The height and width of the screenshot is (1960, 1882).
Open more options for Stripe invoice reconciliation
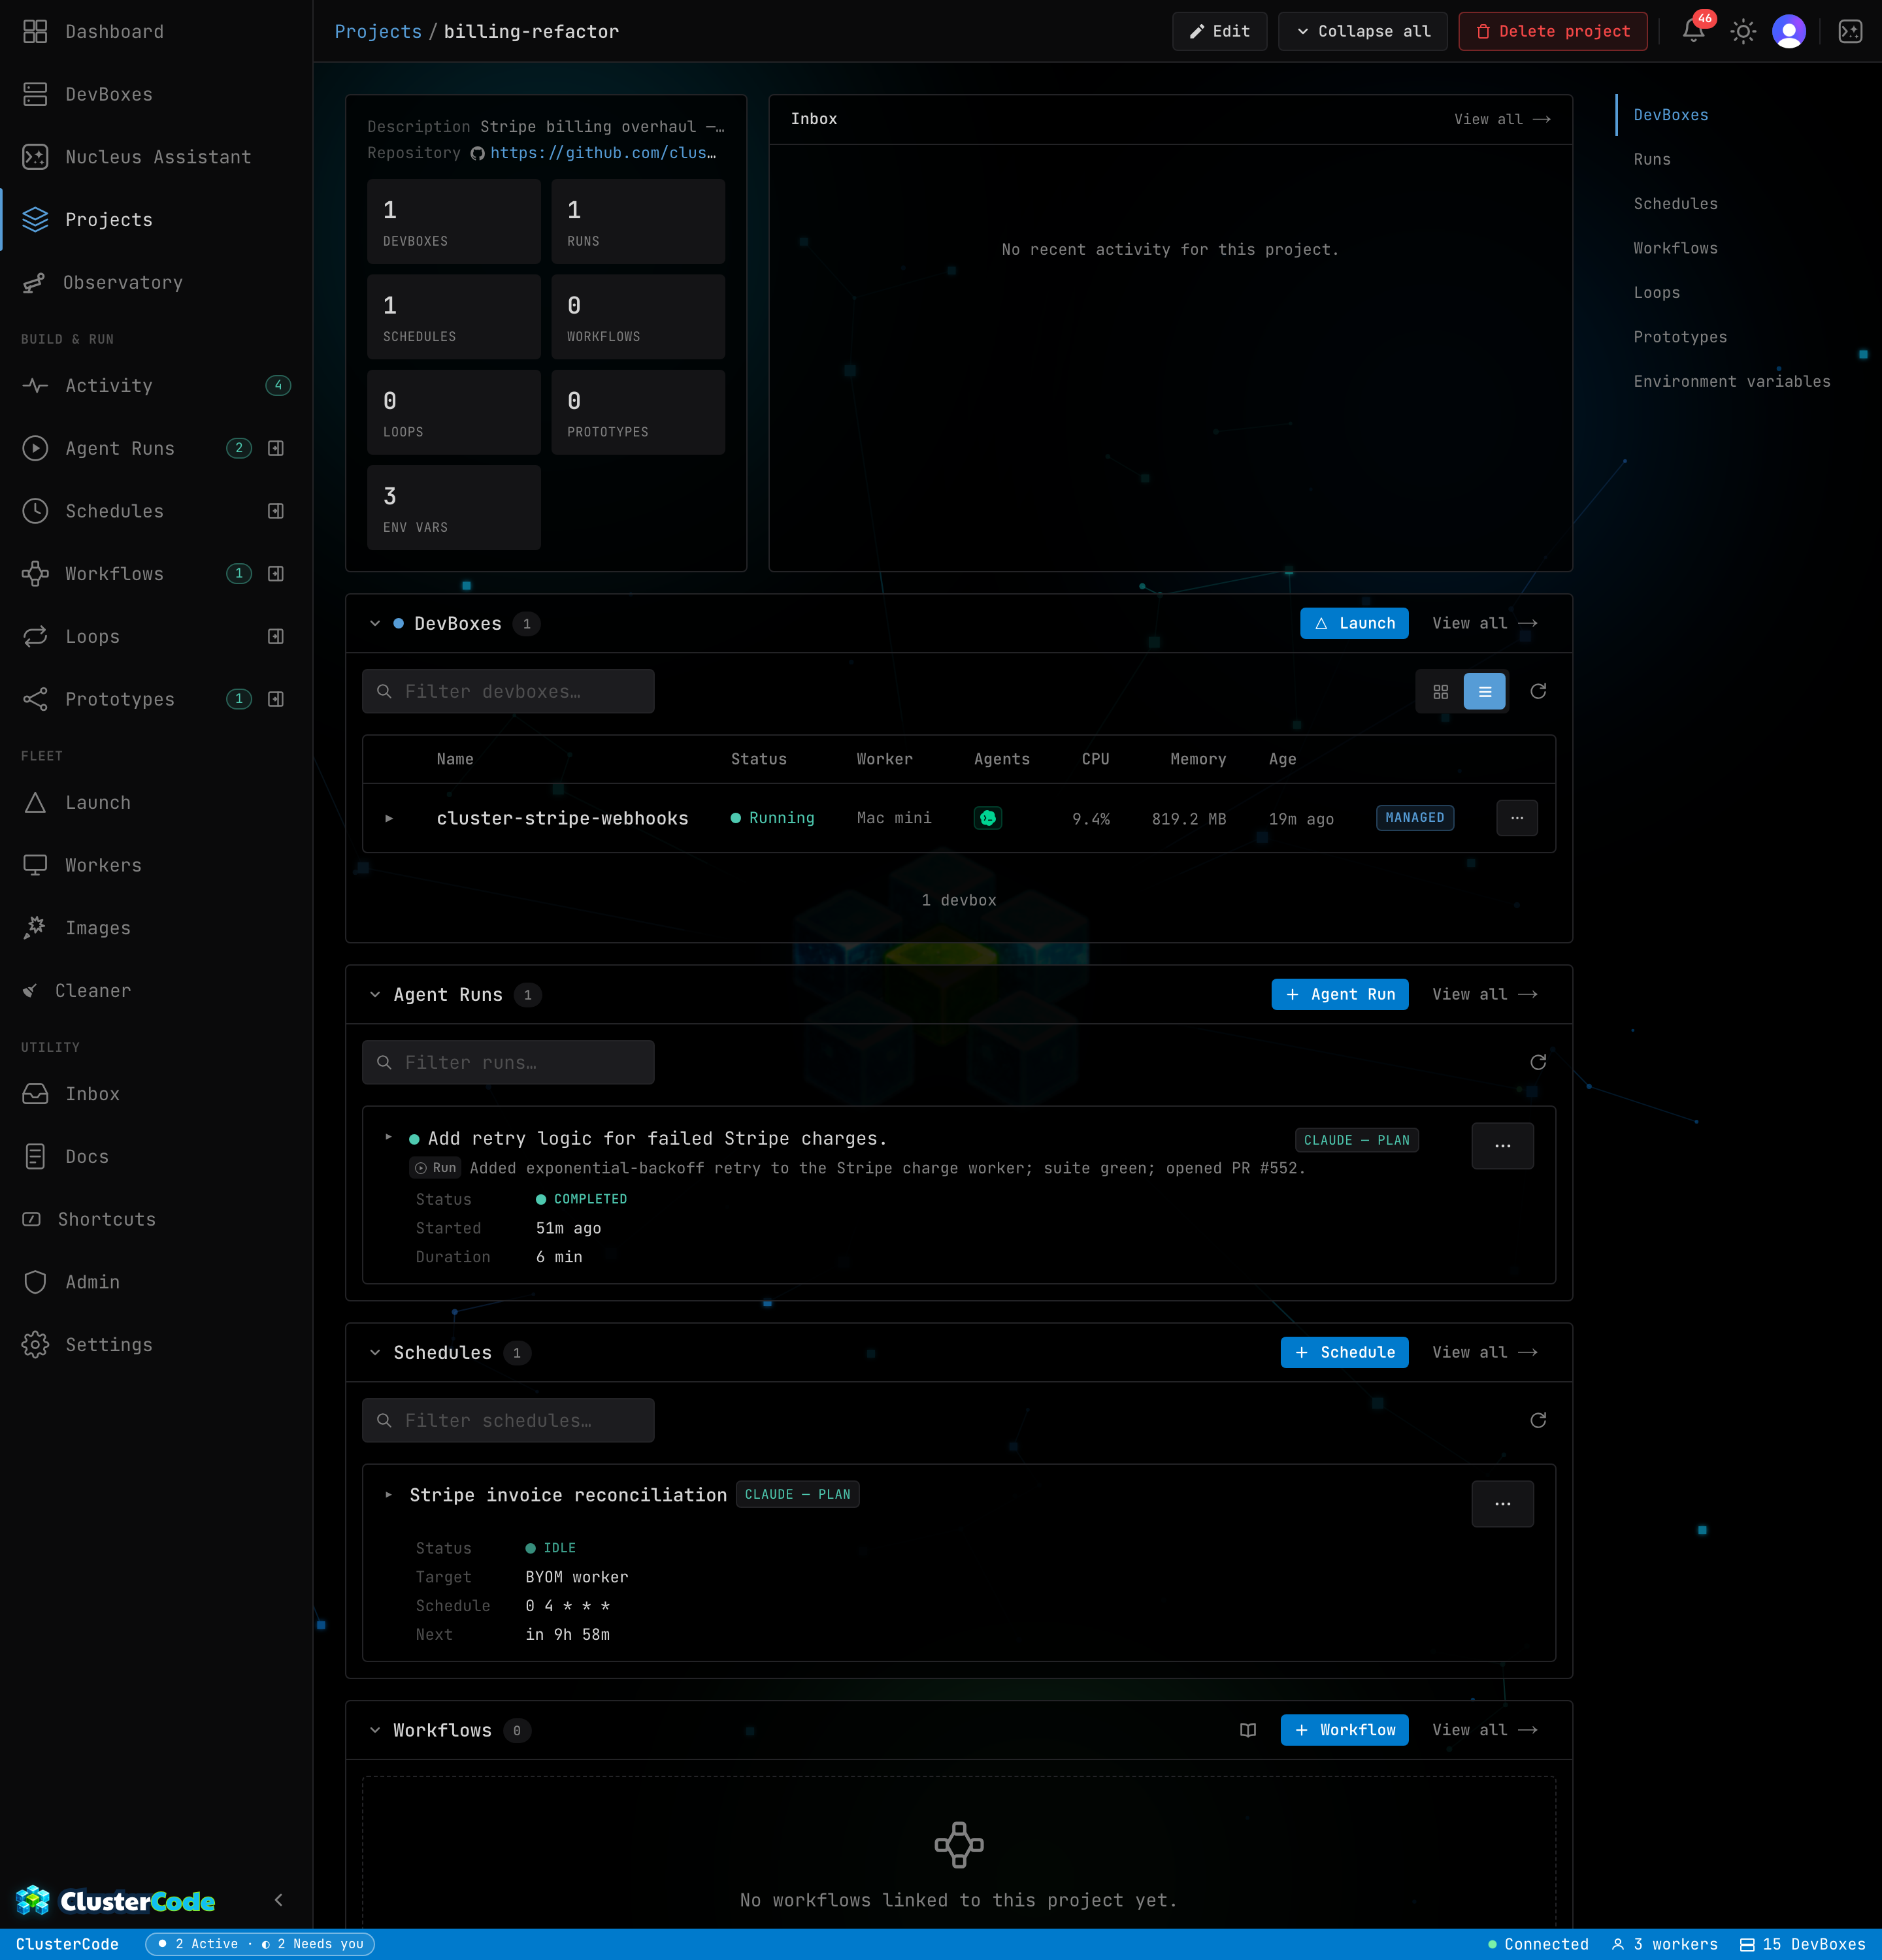pyautogui.click(x=1502, y=1504)
